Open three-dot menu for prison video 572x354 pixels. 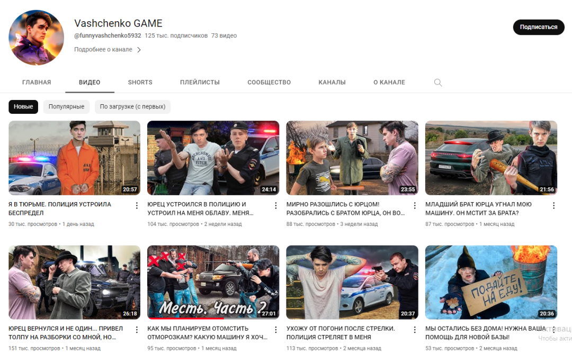[x=137, y=205]
